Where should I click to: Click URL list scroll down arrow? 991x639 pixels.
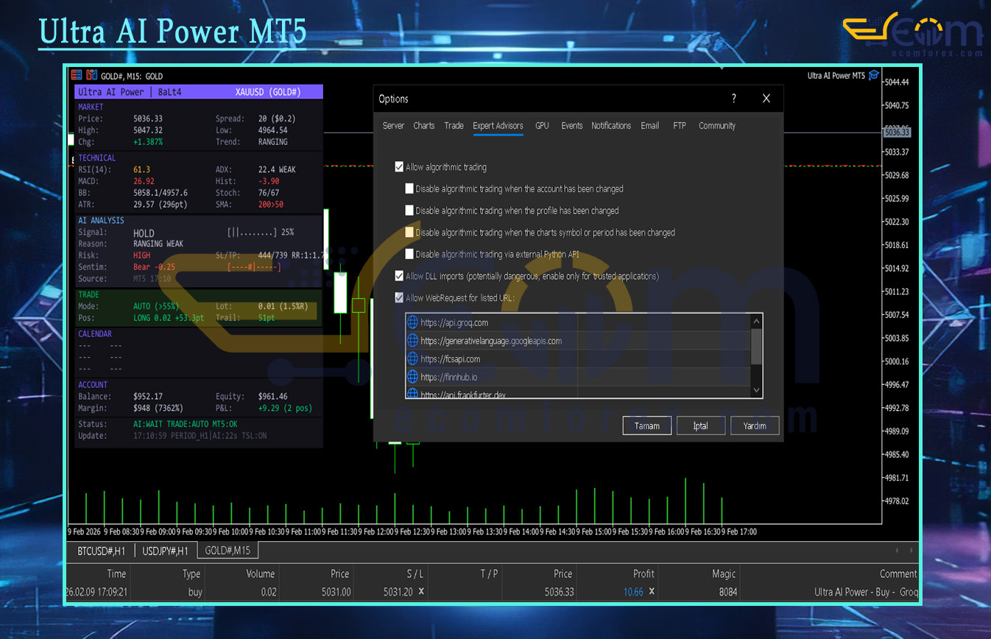pos(755,389)
